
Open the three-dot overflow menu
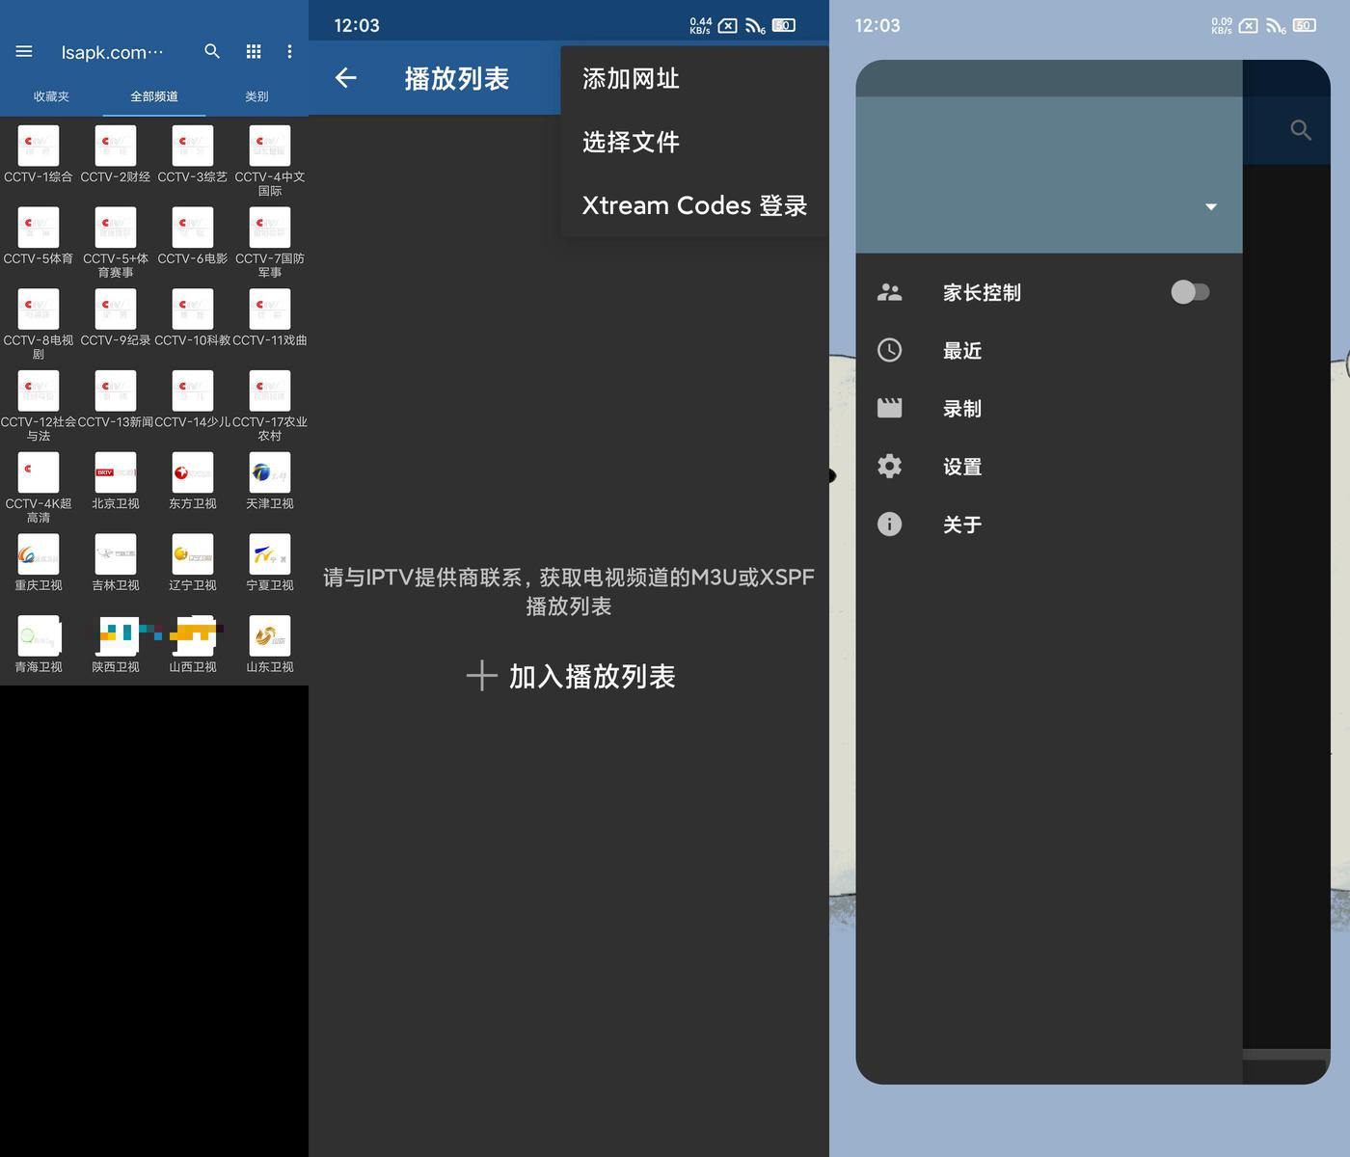[289, 51]
